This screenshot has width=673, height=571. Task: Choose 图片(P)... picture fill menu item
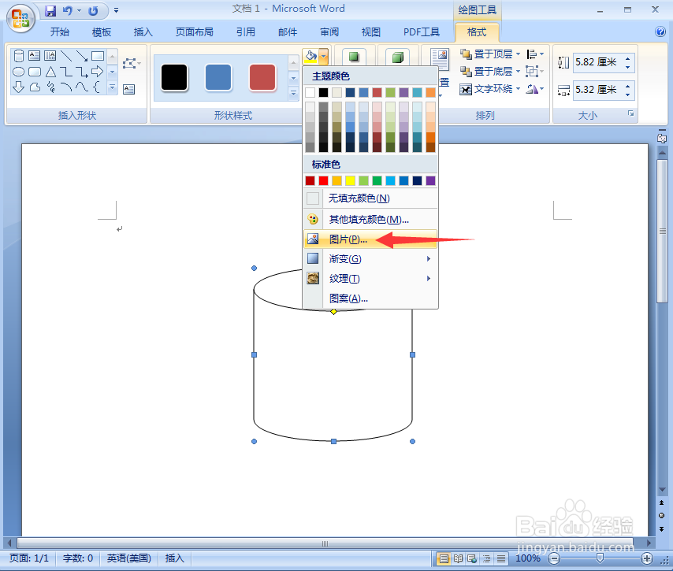pos(370,239)
